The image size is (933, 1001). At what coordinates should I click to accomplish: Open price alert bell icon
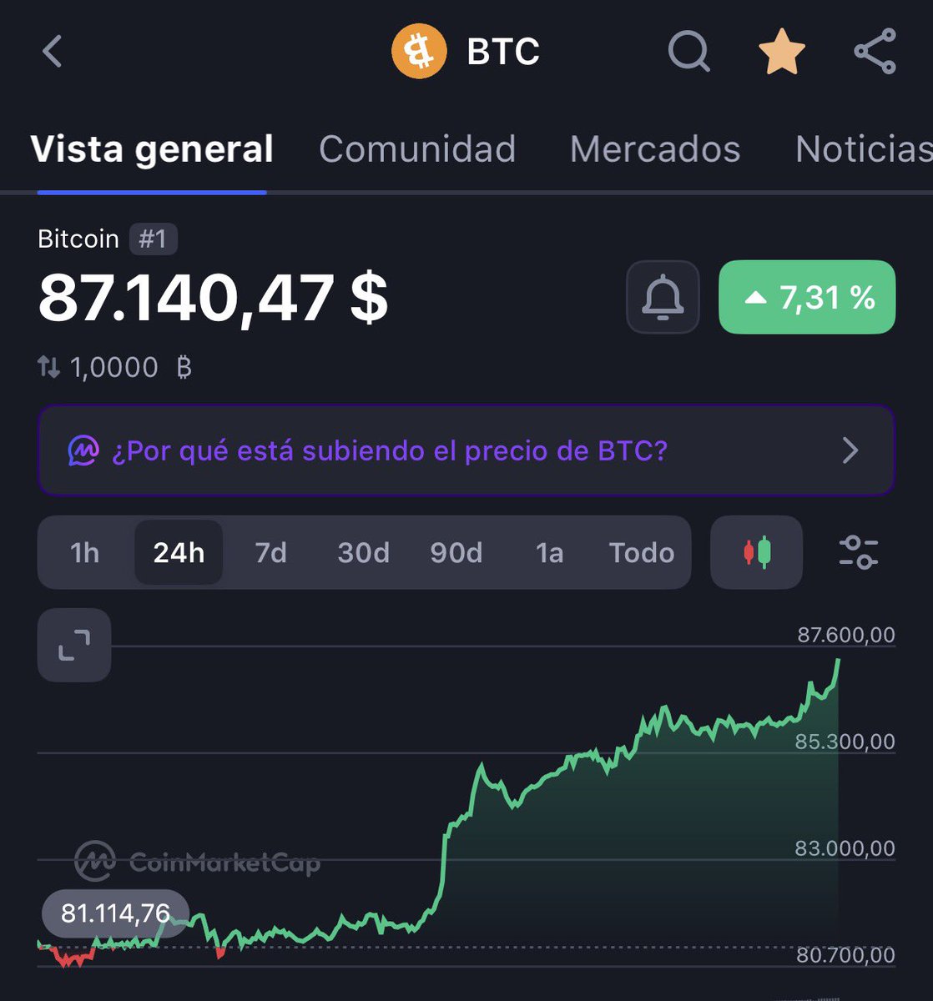tap(663, 297)
